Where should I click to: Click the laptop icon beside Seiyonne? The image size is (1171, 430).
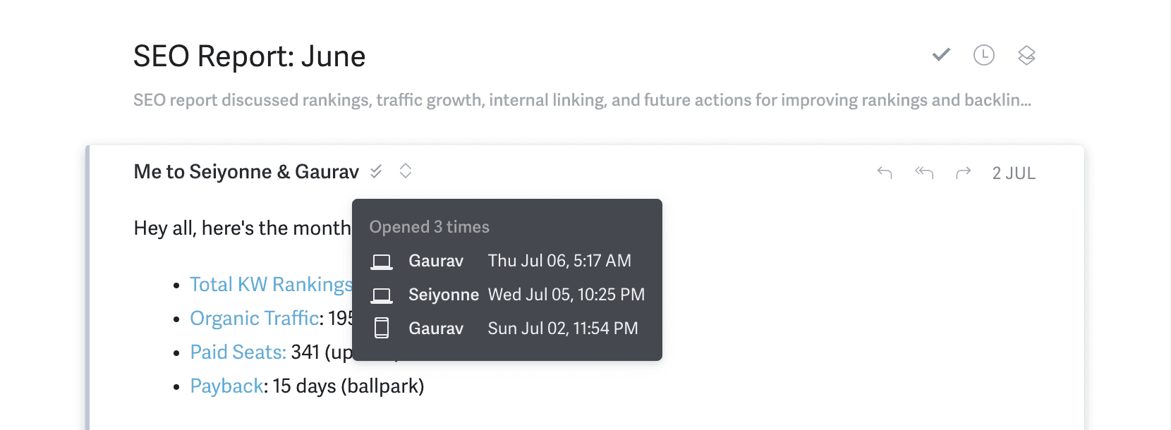[382, 295]
